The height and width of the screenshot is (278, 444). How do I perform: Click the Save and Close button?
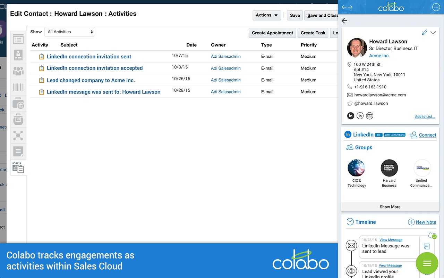point(321,15)
